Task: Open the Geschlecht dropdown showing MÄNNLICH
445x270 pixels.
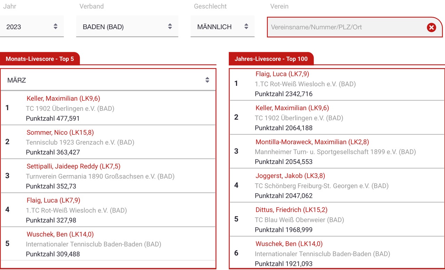Action: coord(222,26)
